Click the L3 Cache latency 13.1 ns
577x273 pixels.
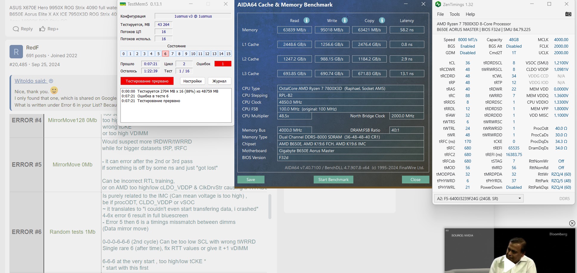pyautogui.click(x=407, y=74)
